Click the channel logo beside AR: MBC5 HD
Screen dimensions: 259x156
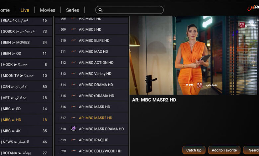(73, 30)
